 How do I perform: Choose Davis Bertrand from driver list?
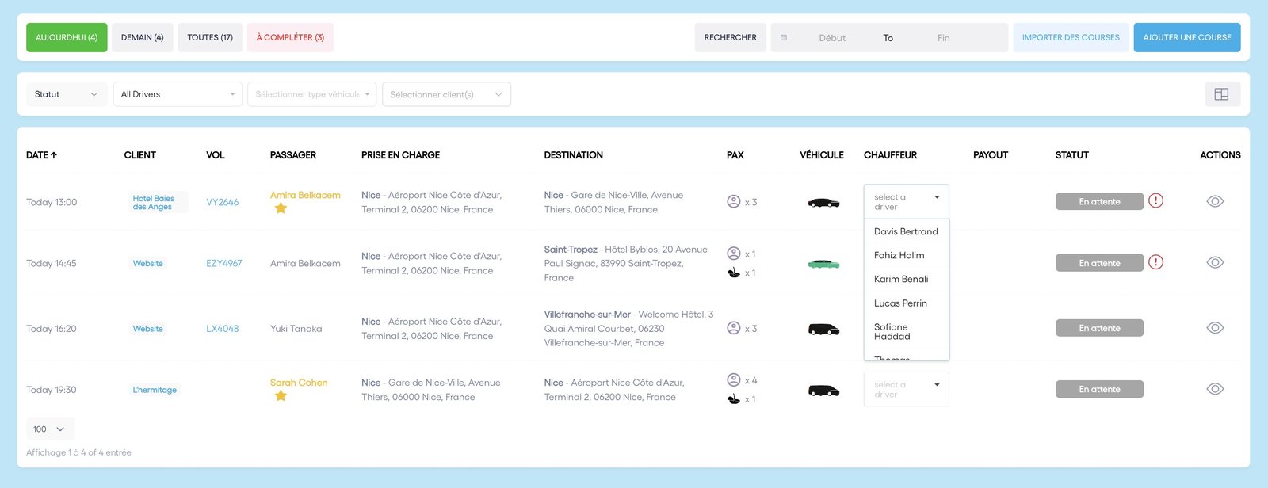tap(906, 231)
